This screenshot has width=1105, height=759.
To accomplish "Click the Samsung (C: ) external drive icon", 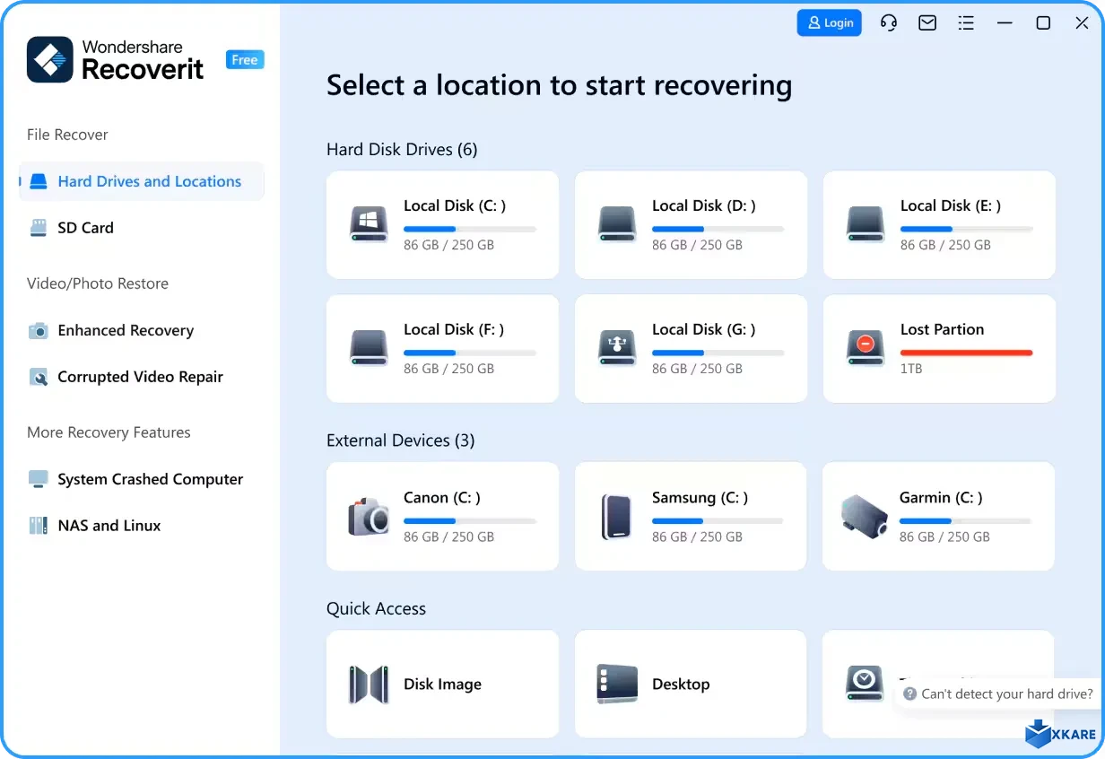I will [x=617, y=517].
